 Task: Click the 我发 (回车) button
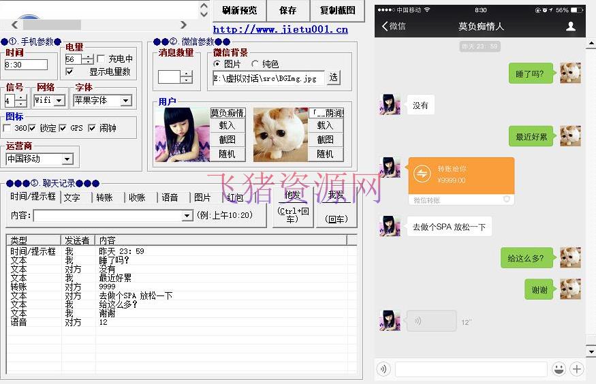(336, 208)
